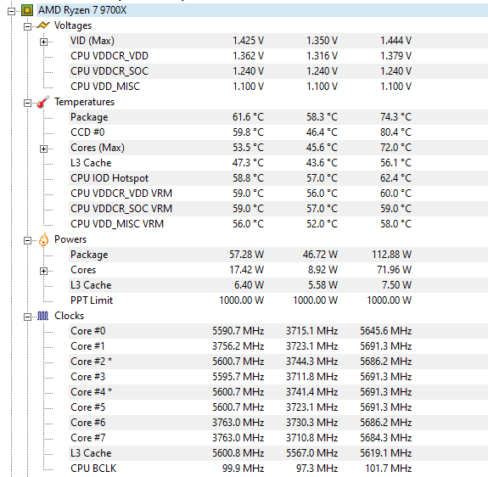Select the AMD Ryzen 7 9700X label
This screenshot has width=488, height=477.
tap(82, 10)
